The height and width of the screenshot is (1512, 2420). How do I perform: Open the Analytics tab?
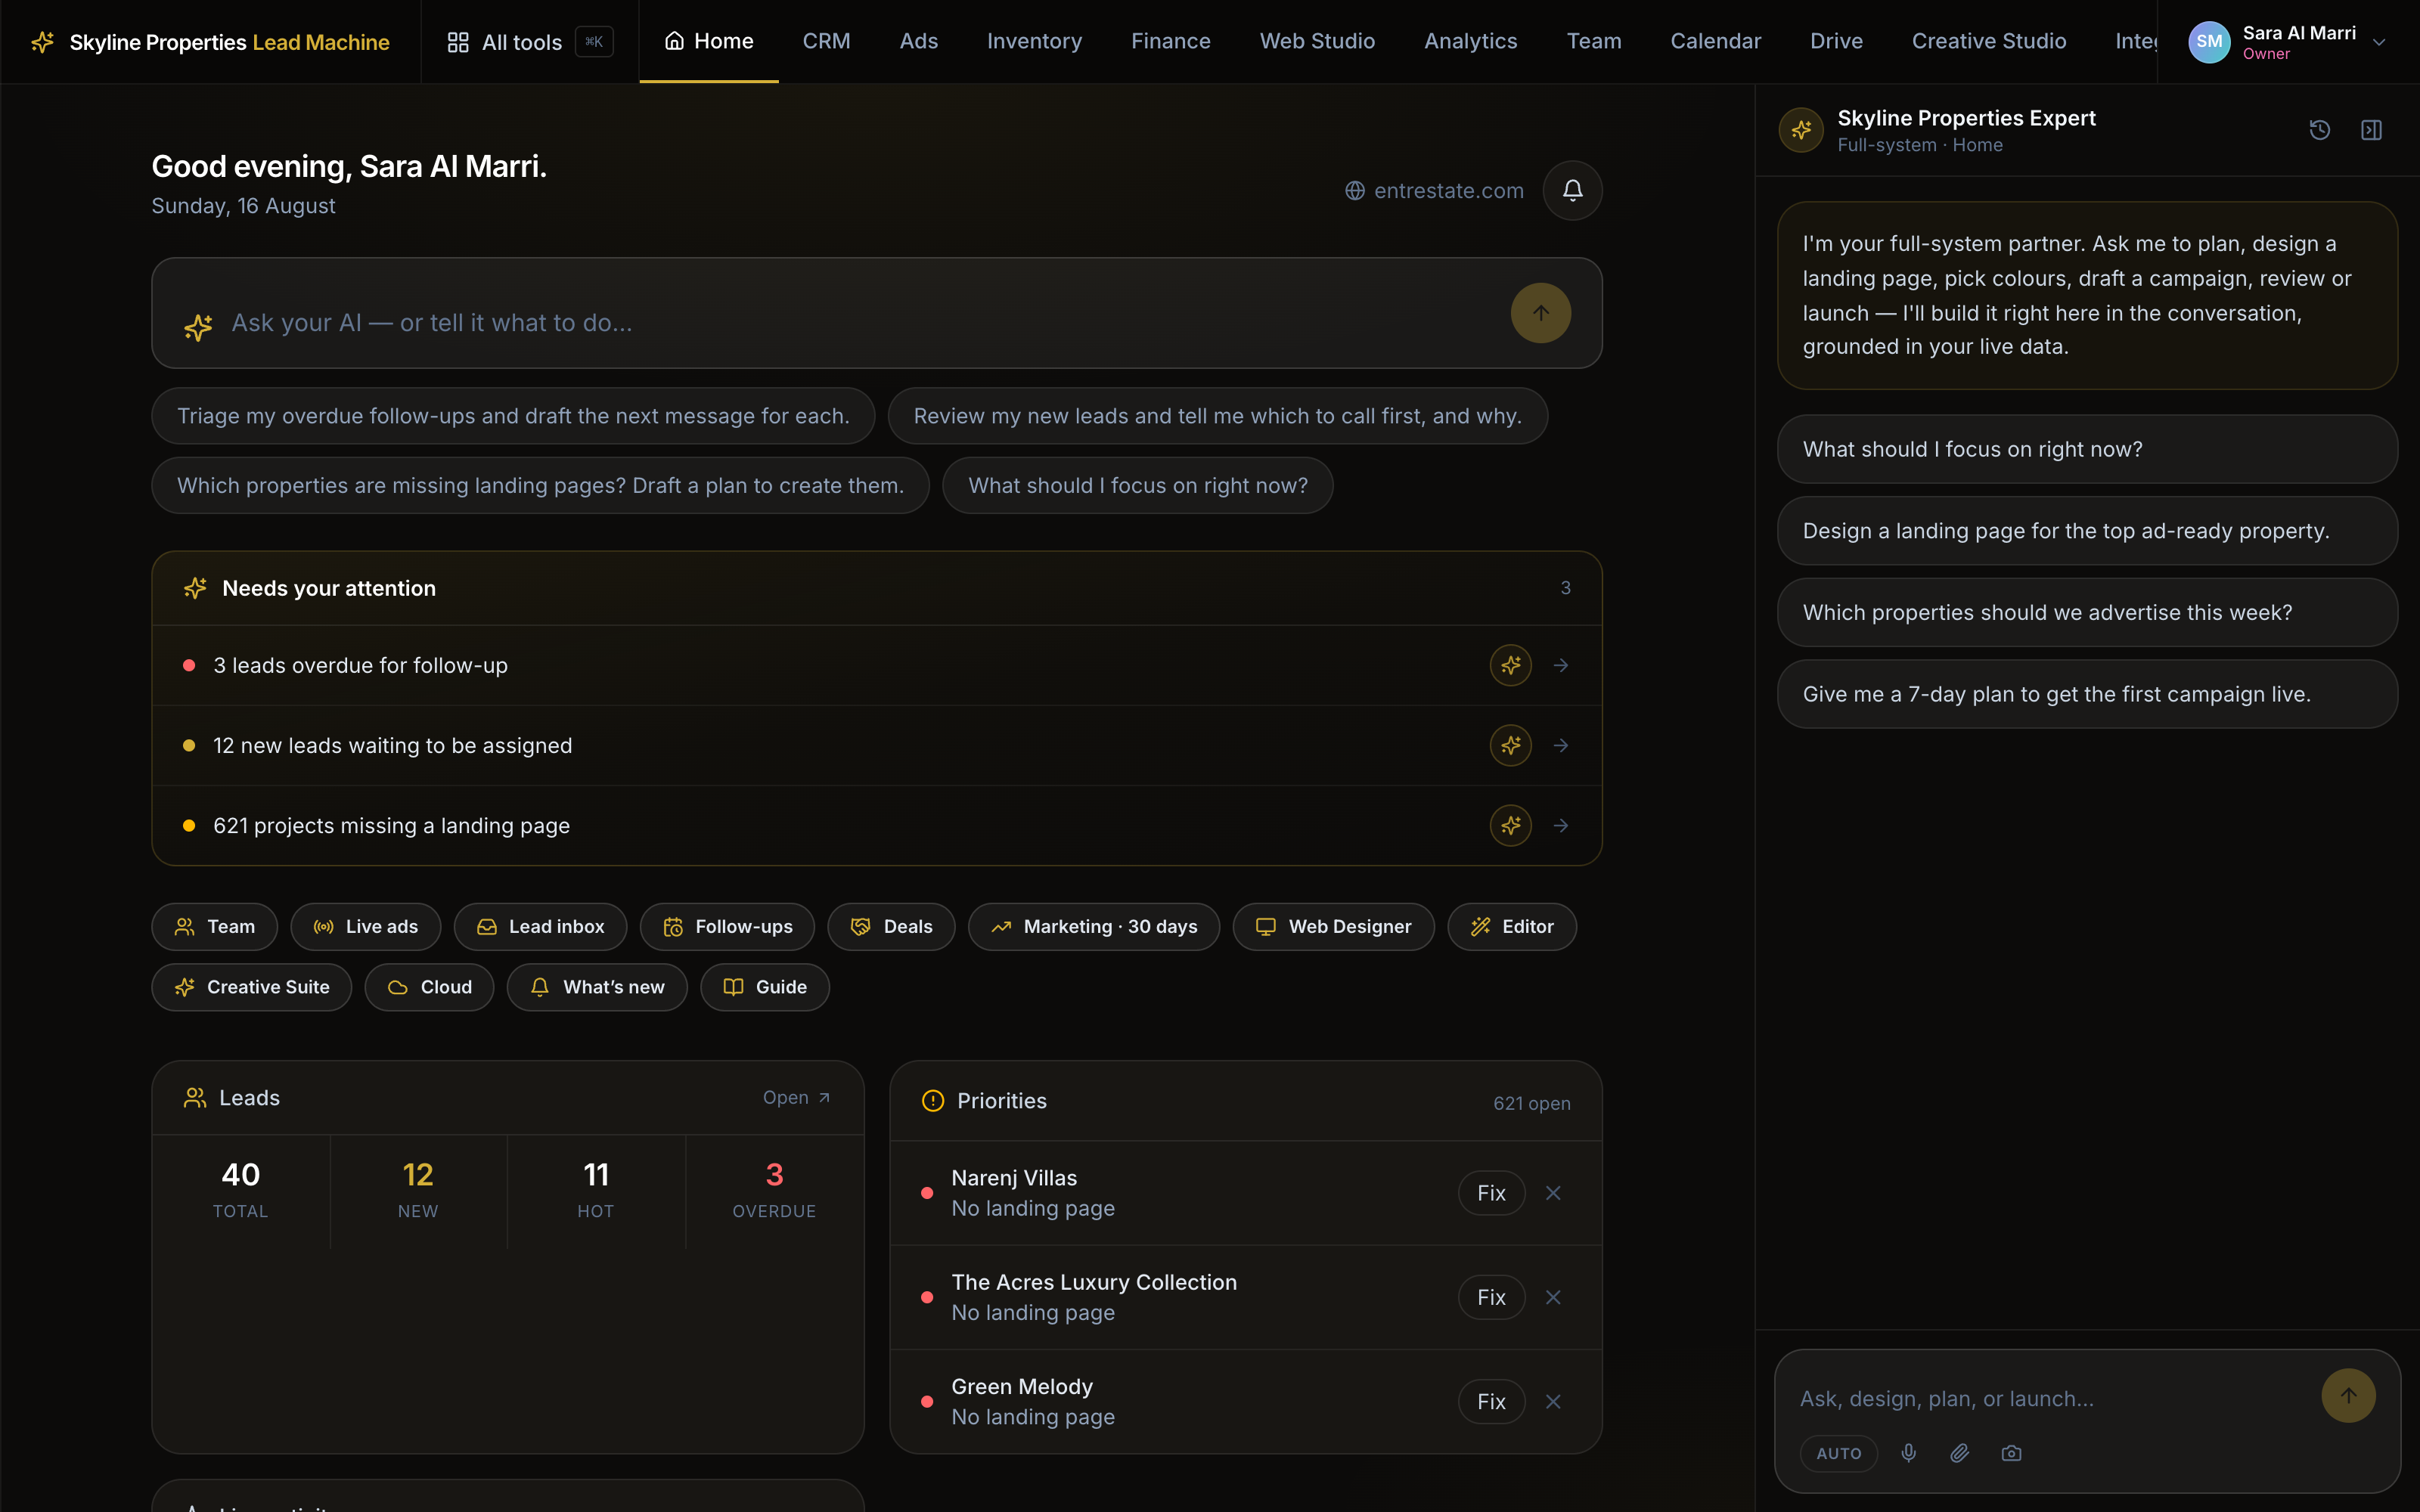1470,41
